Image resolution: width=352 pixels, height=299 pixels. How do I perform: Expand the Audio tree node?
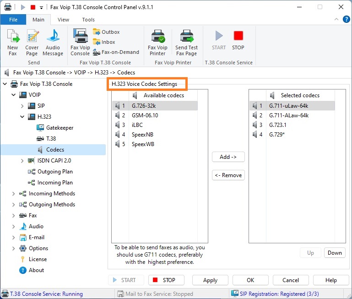13,226
